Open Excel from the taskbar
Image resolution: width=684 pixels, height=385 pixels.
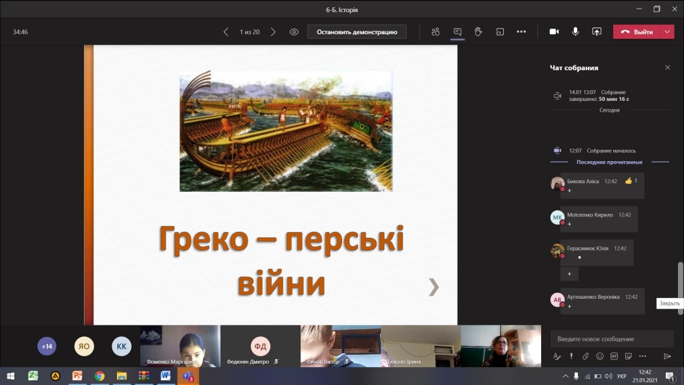33,376
